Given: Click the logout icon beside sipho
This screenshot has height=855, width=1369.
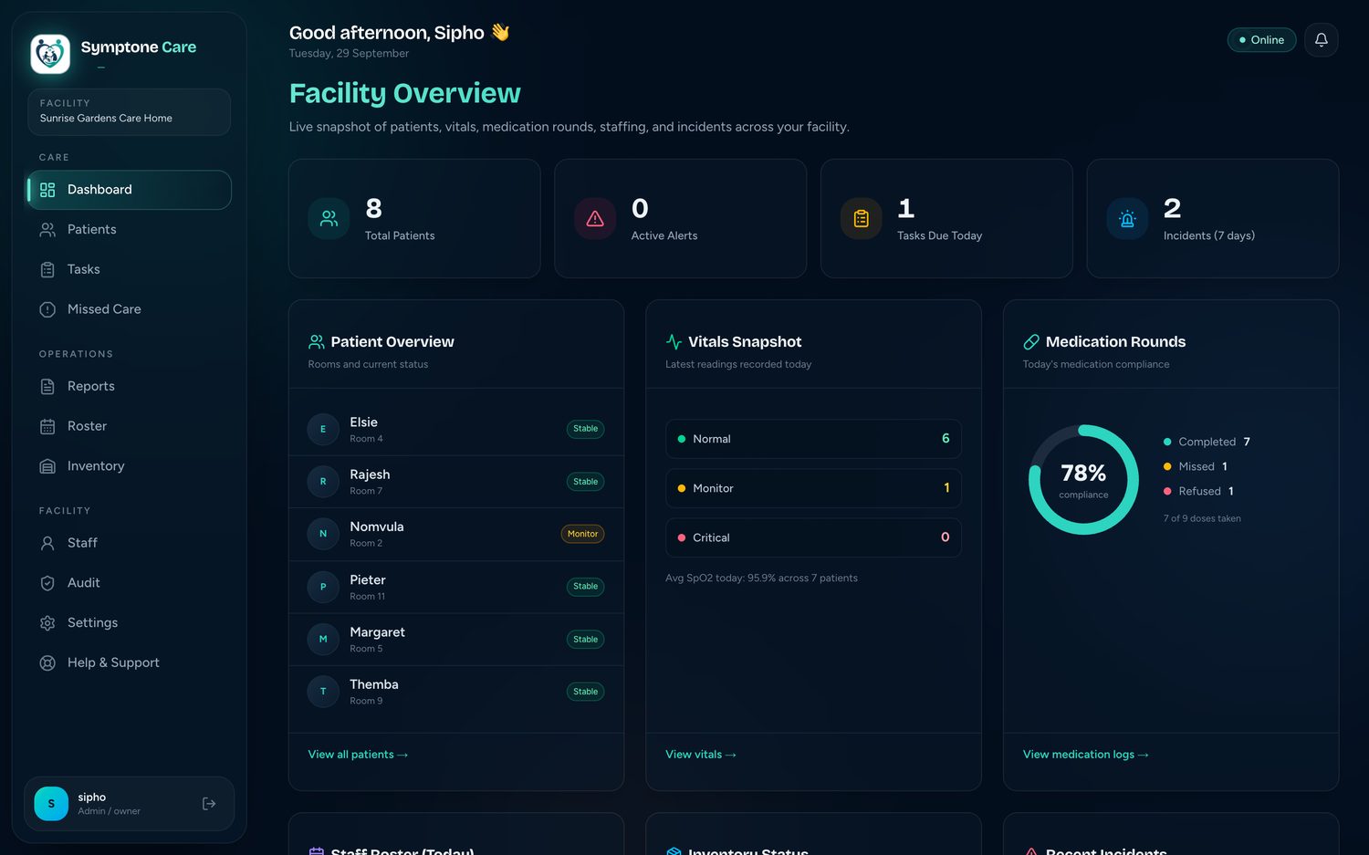Looking at the screenshot, I should tap(209, 804).
